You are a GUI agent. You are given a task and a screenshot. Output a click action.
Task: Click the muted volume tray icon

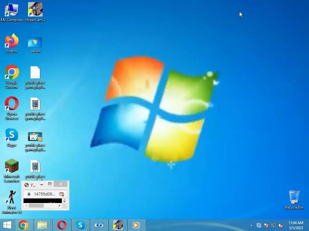coord(280,225)
